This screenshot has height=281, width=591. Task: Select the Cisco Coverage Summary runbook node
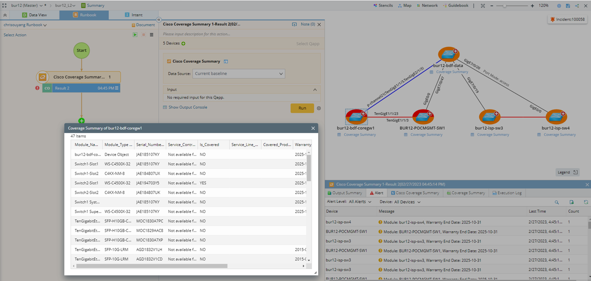click(x=79, y=77)
